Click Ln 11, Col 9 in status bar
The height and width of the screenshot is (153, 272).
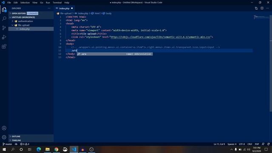pyautogui.click(x=219, y=144)
